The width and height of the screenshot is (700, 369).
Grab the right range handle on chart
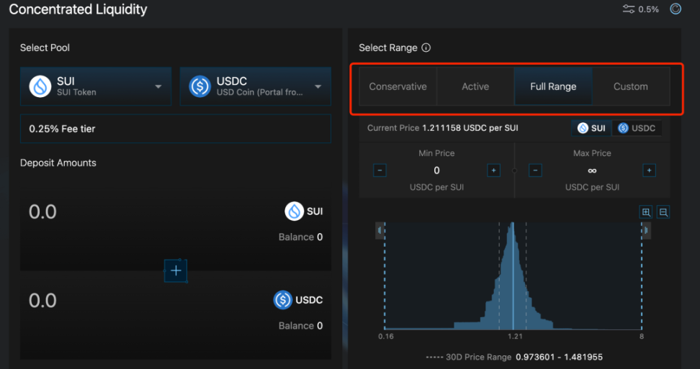(646, 230)
